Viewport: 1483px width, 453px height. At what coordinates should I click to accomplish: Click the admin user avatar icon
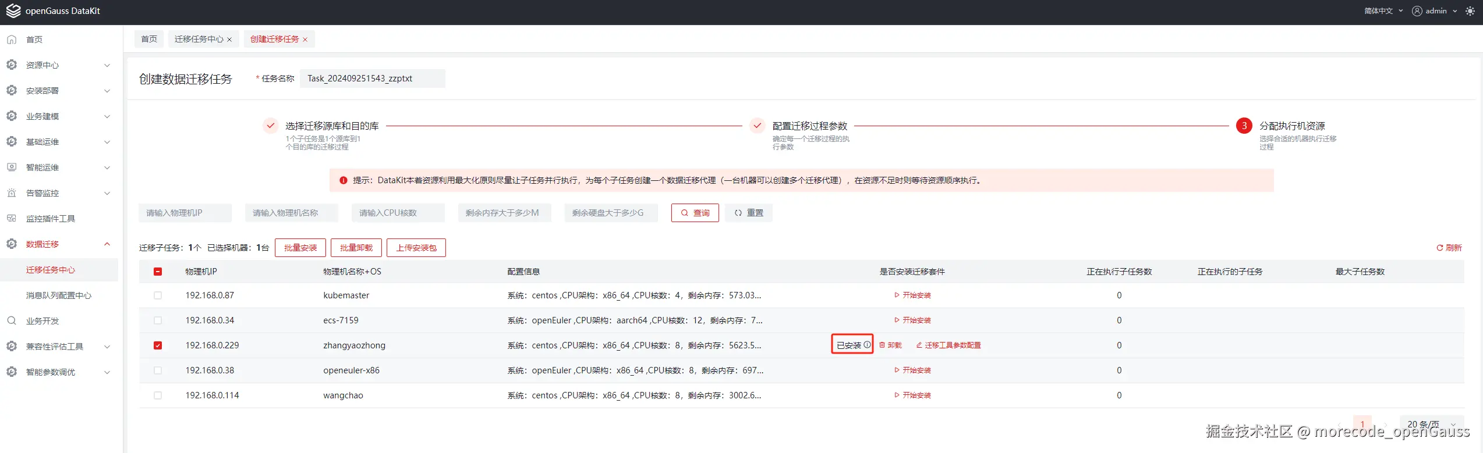(x=1417, y=11)
